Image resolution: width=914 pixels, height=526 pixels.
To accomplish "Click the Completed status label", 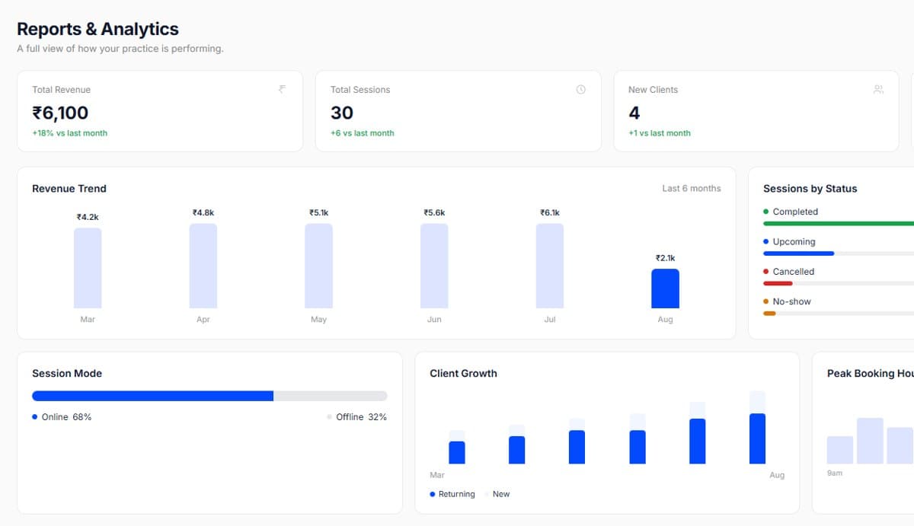I will click(x=795, y=212).
